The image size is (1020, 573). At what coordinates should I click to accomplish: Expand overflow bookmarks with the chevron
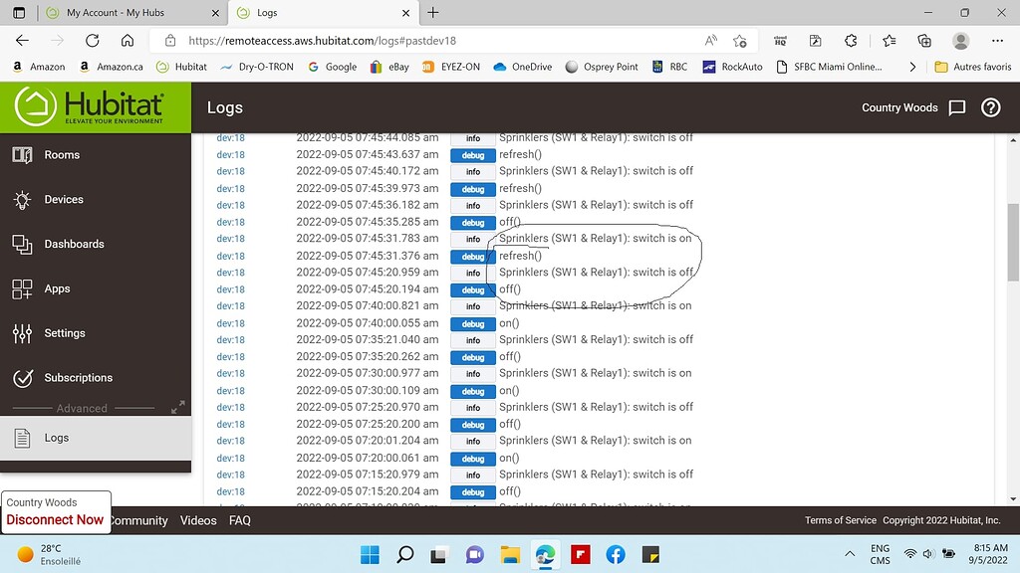[914, 67]
